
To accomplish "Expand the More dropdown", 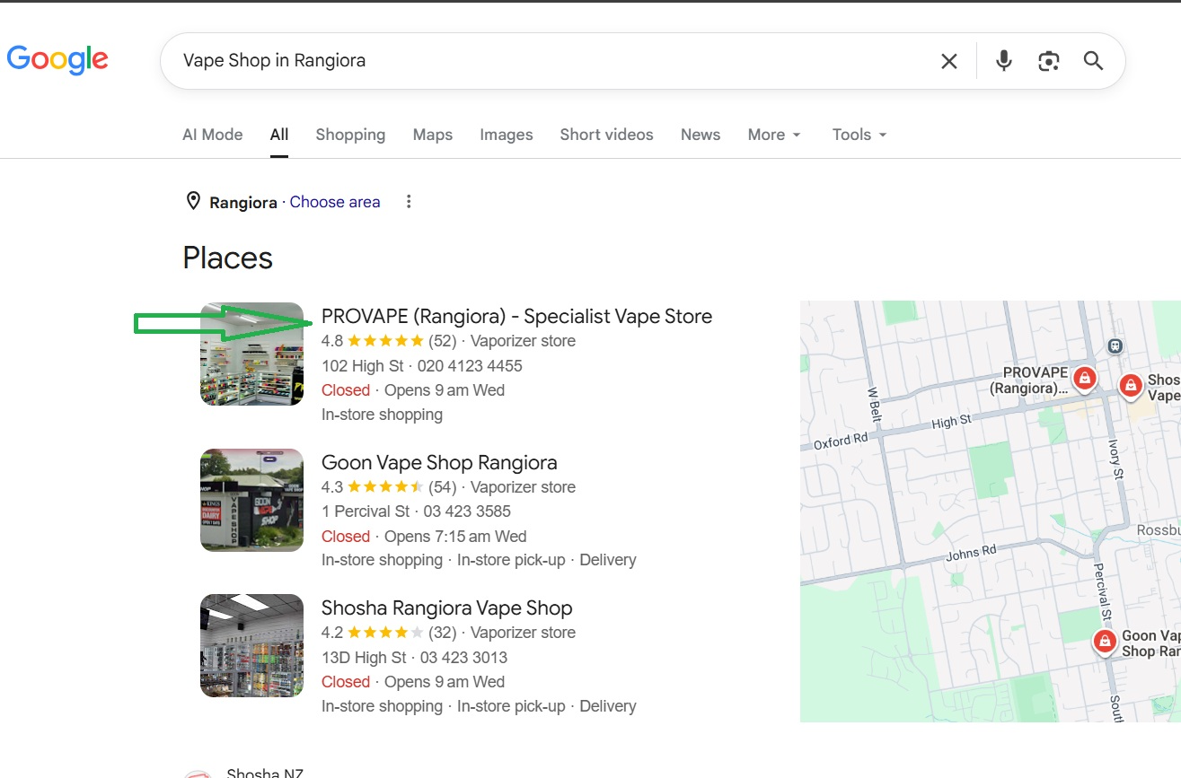I will pyautogui.click(x=774, y=135).
